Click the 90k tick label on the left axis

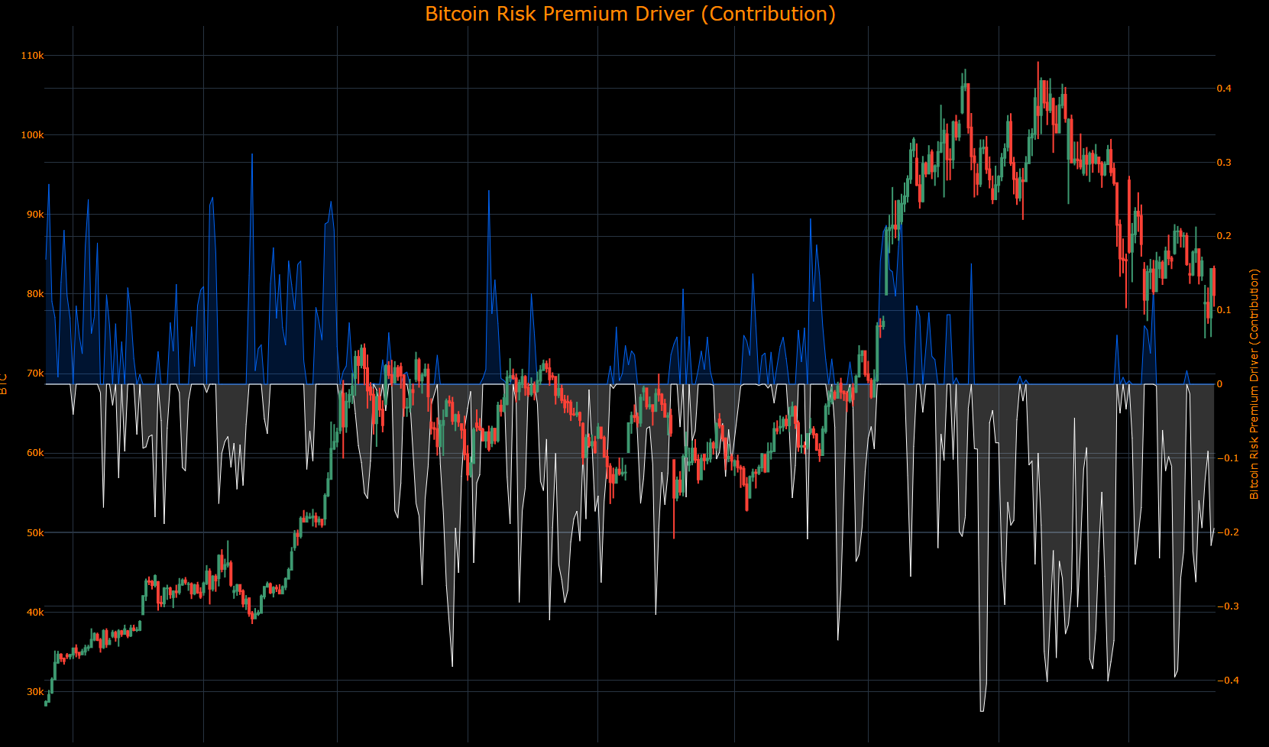35,215
